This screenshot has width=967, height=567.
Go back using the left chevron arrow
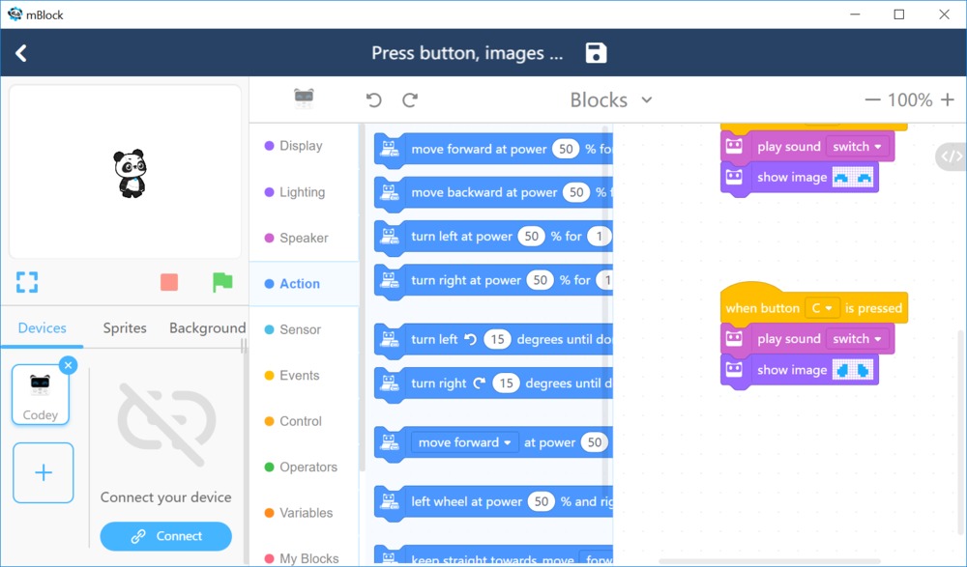pos(21,53)
